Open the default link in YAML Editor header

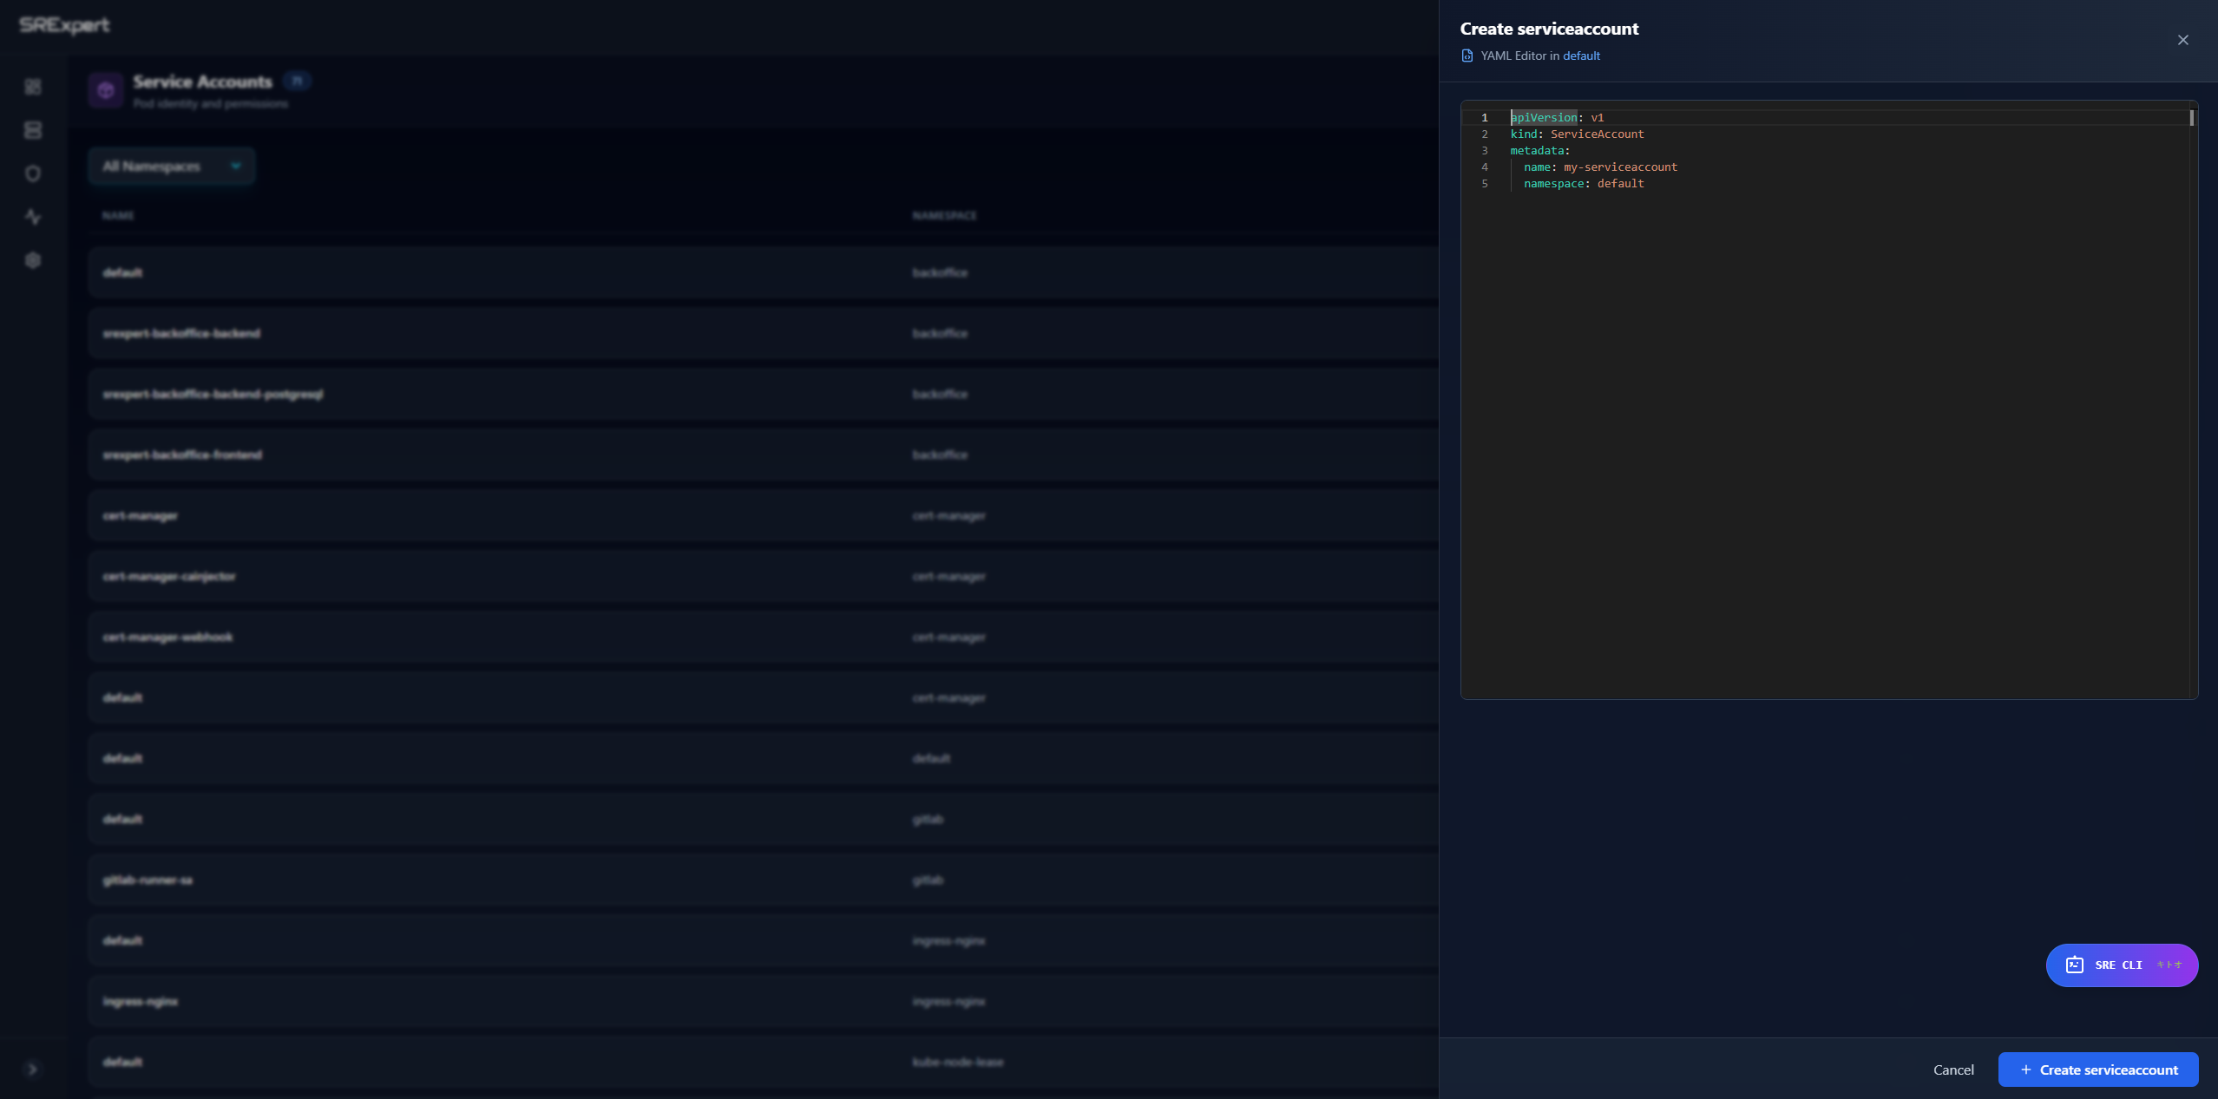1579,56
